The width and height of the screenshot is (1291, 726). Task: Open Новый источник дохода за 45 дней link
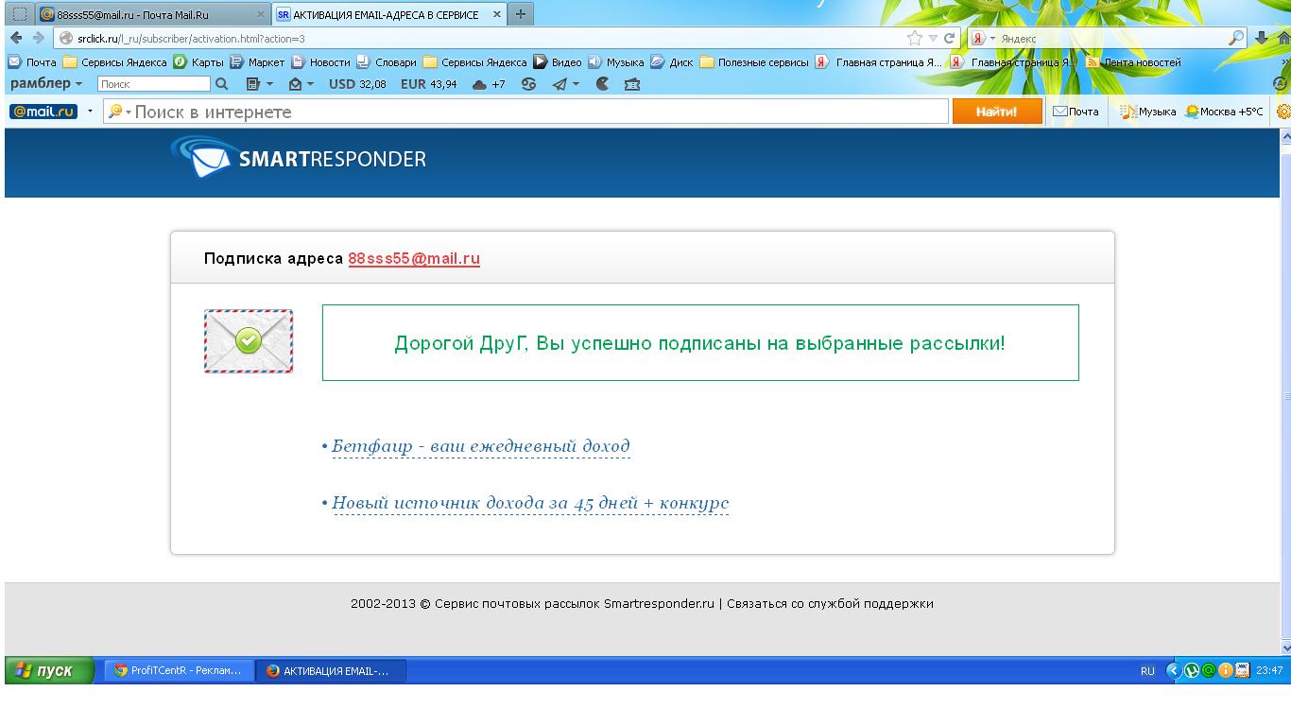[530, 503]
